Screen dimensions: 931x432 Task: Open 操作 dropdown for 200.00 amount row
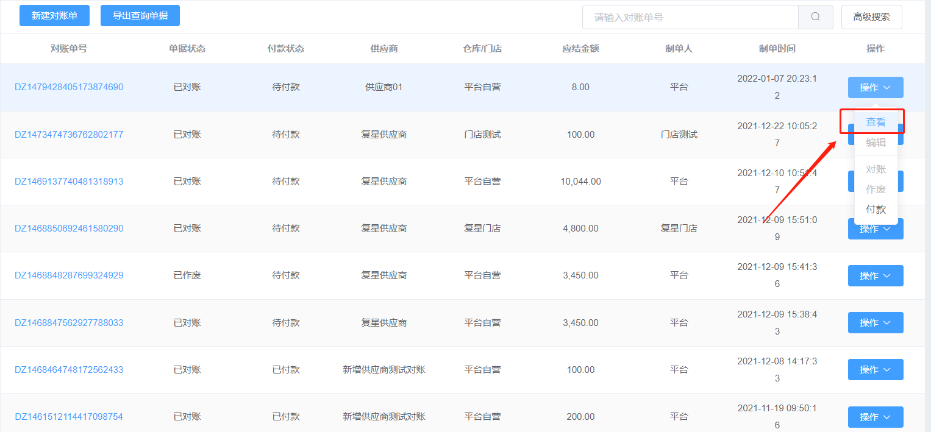[x=876, y=417]
